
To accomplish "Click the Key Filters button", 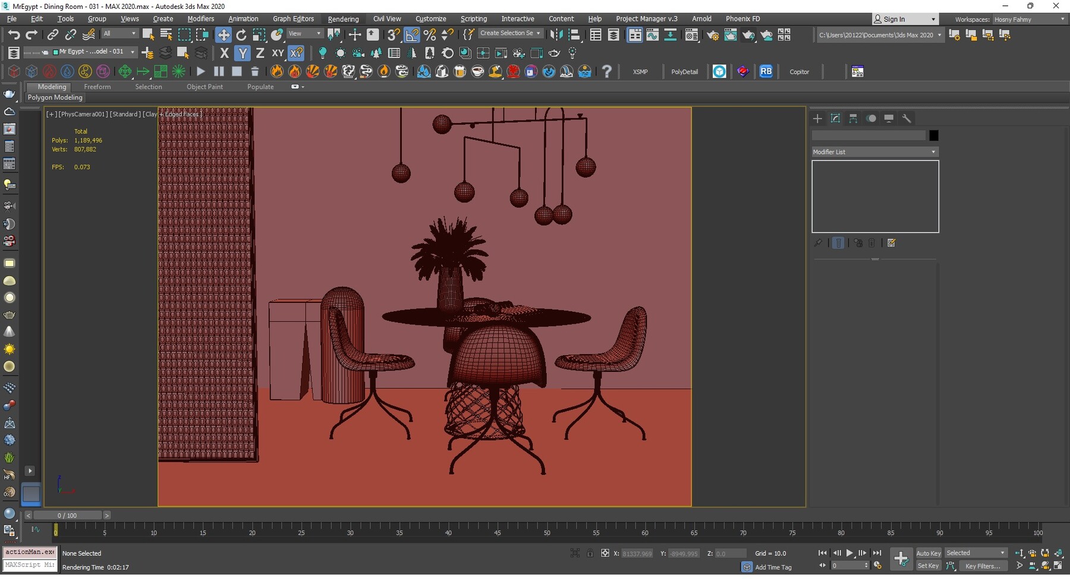I will [x=984, y=566].
